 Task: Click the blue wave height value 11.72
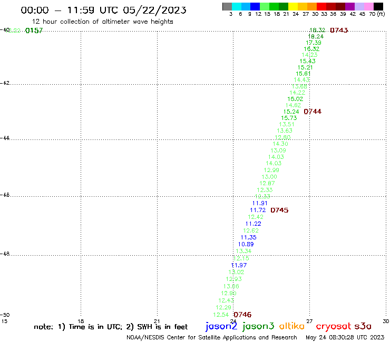coord(258,210)
